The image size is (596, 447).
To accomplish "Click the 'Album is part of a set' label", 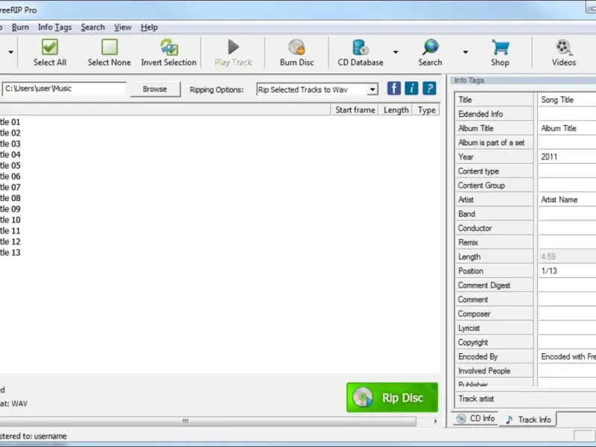I will coord(491,142).
